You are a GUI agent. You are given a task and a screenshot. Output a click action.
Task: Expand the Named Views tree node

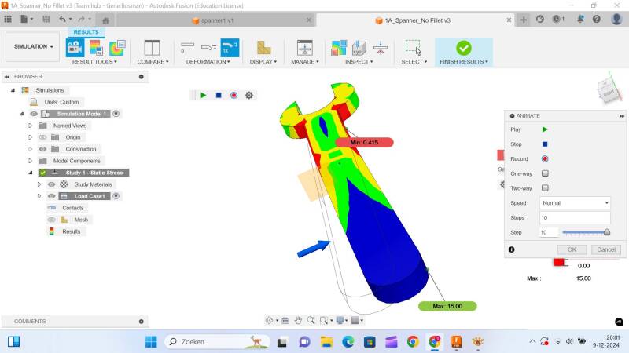click(x=30, y=126)
